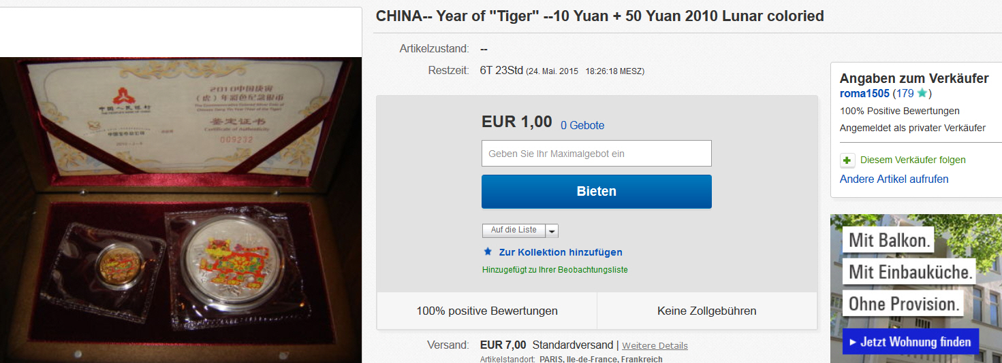Click the 100% positive Bewertungen box
This screenshot has height=363, width=1002.
(487, 311)
